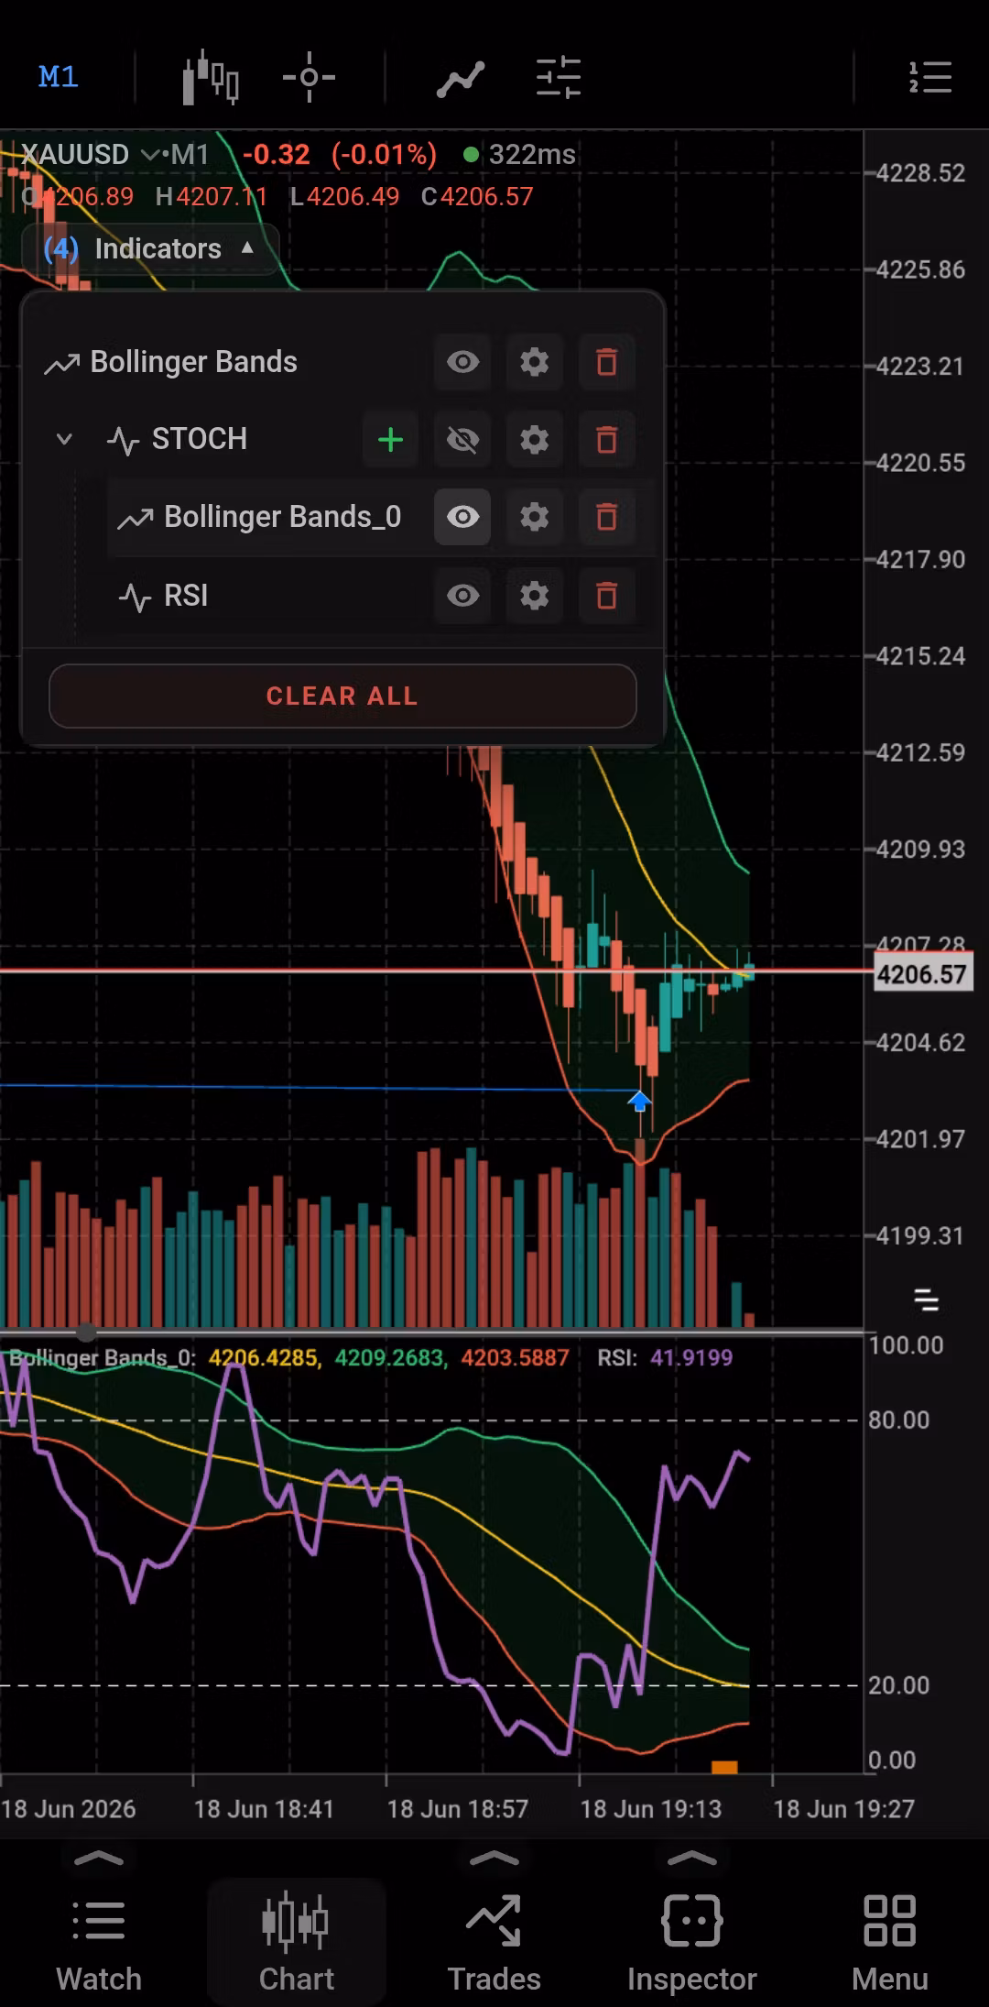Select the RSI indicator row label

(186, 596)
